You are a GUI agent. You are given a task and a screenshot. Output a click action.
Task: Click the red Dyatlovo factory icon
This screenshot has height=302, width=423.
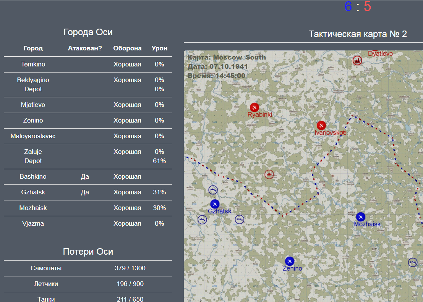tap(357, 60)
